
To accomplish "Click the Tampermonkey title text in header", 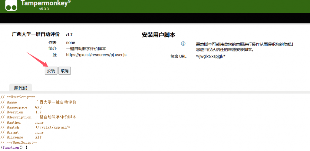I will pos(45,3).
